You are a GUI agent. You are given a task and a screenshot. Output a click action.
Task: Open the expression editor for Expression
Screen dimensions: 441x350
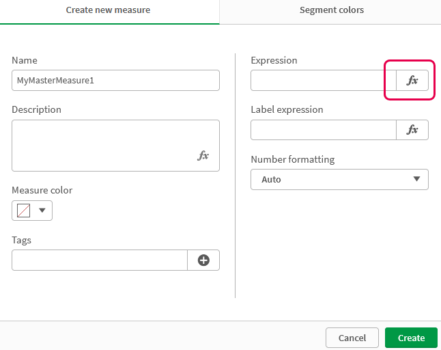click(x=412, y=81)
